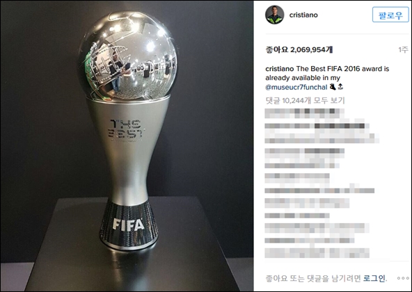
Task: Select the first blurred comment line
Action: 305,113
